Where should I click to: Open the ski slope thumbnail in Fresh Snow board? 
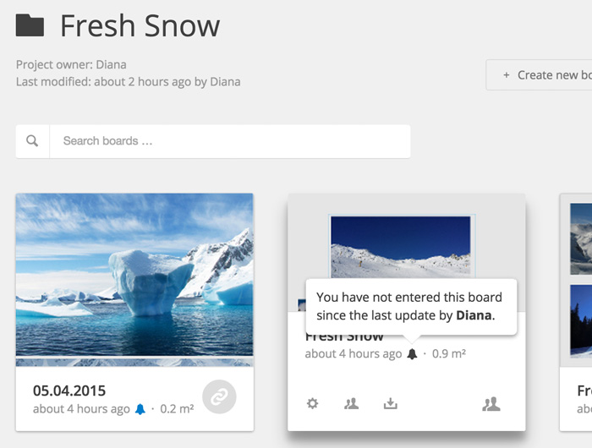click(x=401, y=247)
